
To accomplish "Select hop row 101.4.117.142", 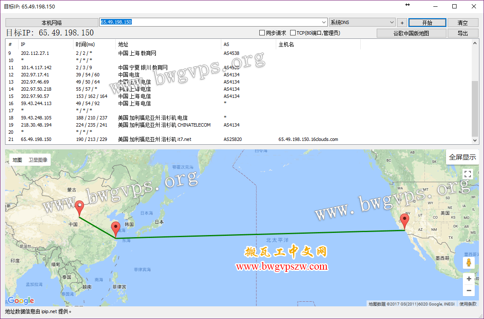I will (x=238, y=68).
